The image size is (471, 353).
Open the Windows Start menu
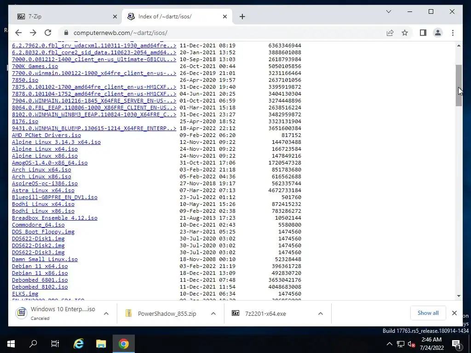click(11, 344)
